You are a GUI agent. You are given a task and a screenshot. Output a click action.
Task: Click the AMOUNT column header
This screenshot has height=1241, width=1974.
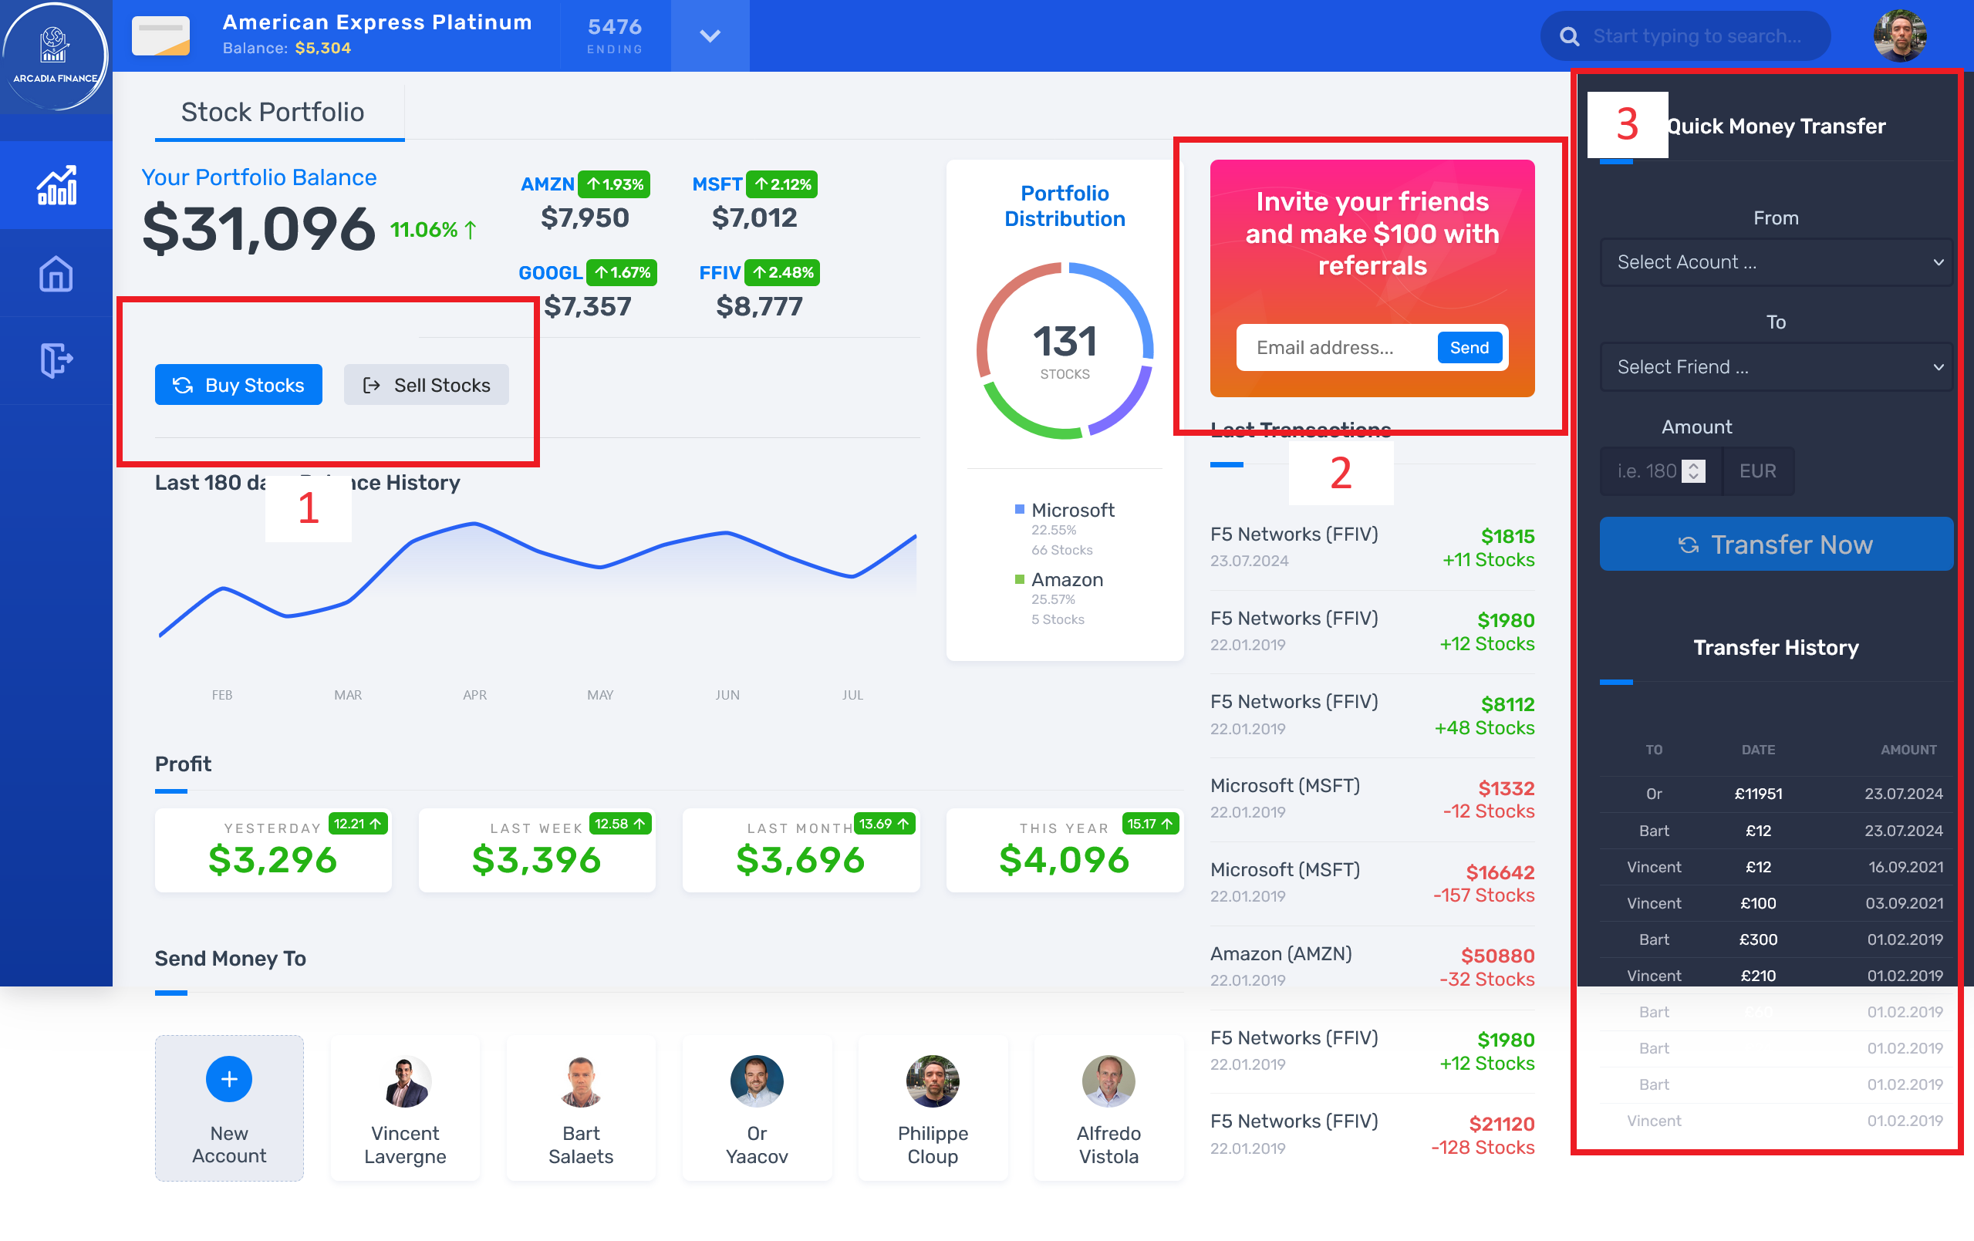pyautogui.click(x=1908, y=750)
